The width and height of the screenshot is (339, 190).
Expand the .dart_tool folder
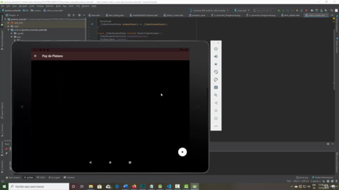coord(8,23)
